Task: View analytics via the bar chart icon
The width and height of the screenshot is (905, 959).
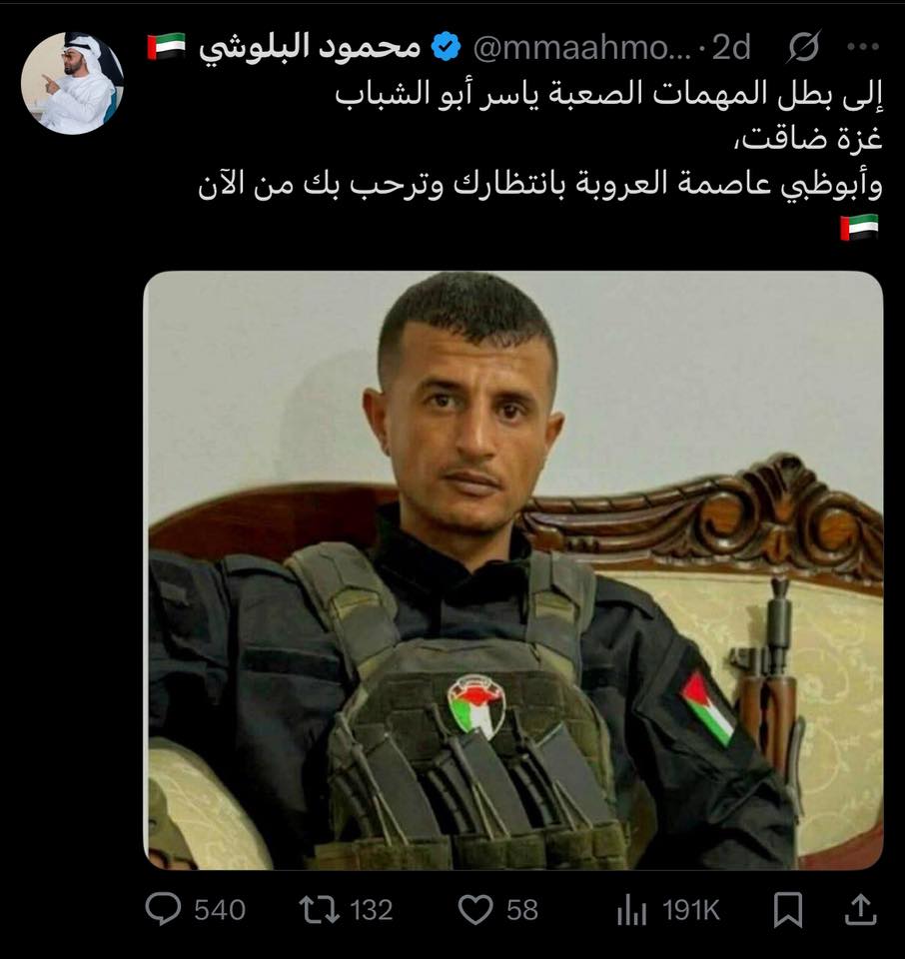Action: tap(631, 910)
